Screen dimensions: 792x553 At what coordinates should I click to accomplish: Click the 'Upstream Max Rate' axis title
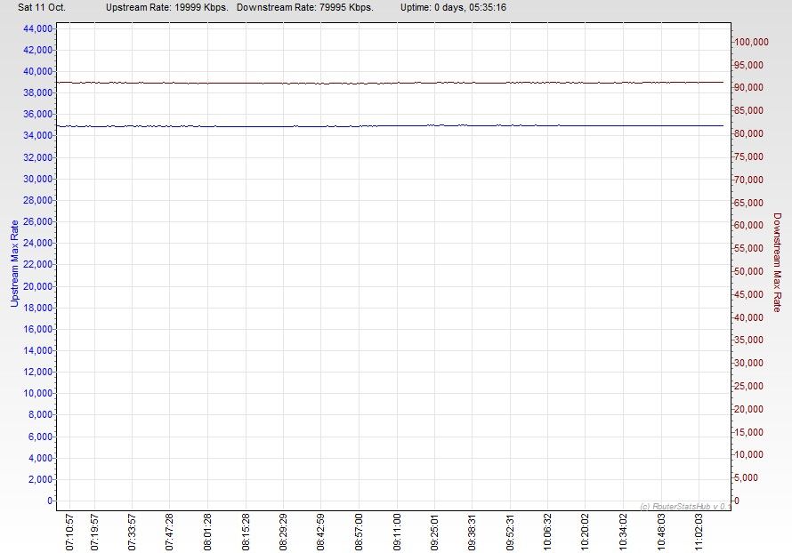(14, 263)
